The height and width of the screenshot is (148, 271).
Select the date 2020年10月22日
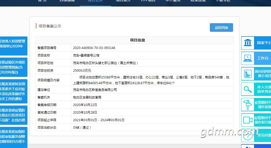[85, 105]
